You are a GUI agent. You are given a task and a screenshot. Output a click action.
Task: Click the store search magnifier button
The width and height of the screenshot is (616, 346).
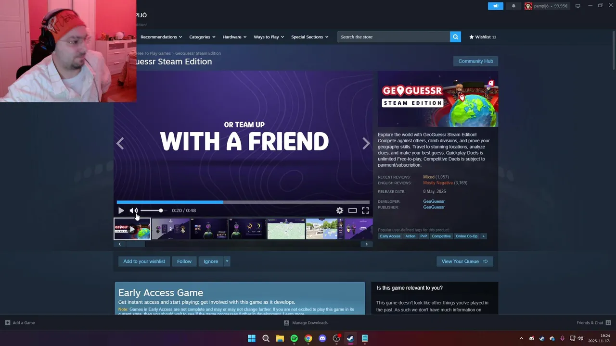(455, 37)
